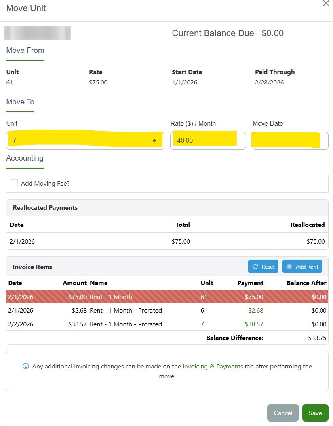Image resolution: width=333 pixels, height=426 pixels.
Task: Click the Save button
Action: point(315,413)
